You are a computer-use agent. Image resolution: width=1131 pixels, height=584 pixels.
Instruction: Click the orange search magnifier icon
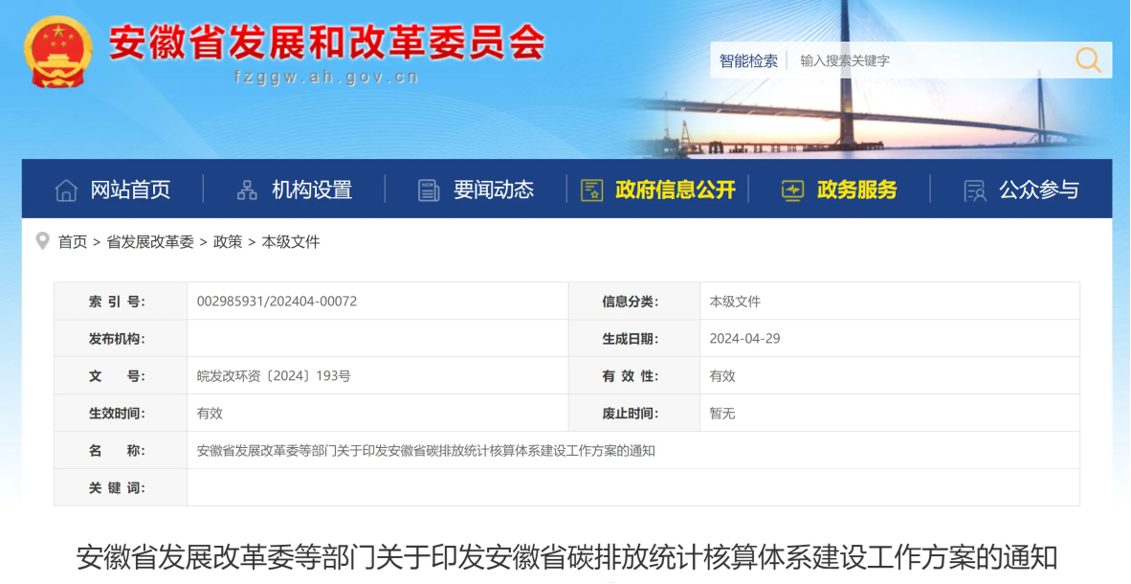pos(1088,60)
